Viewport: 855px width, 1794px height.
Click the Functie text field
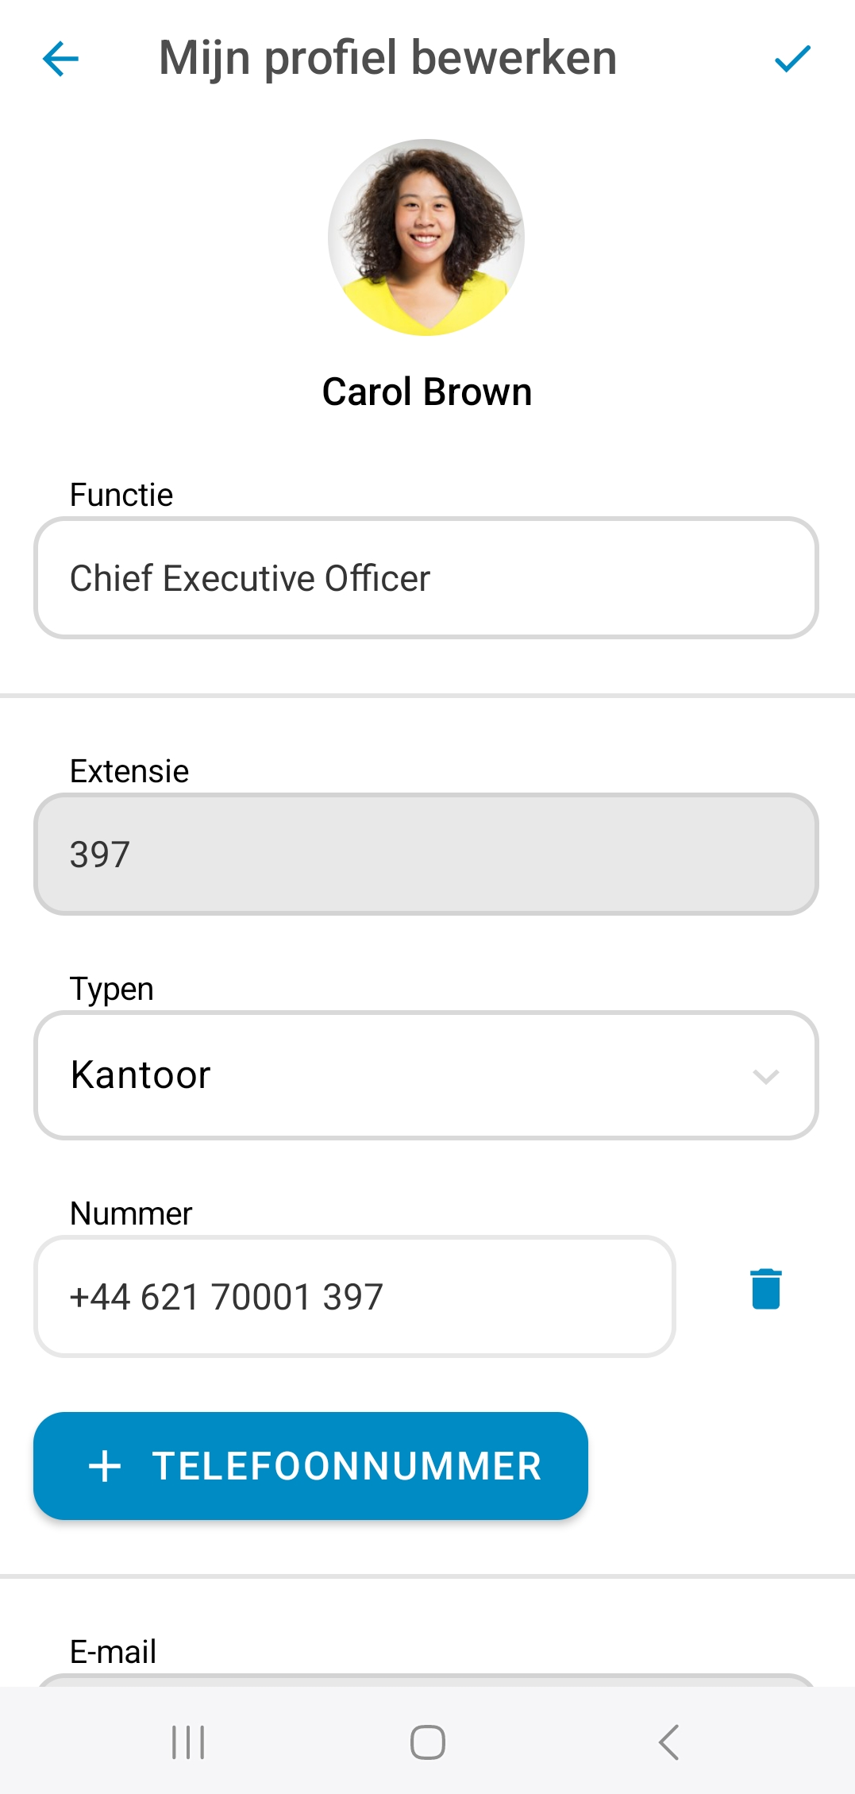pyautogui.click(x=426, y=578)
